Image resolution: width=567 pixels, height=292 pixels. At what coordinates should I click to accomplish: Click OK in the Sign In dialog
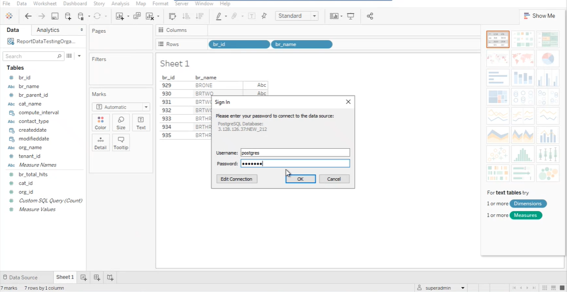pos(300,179)
